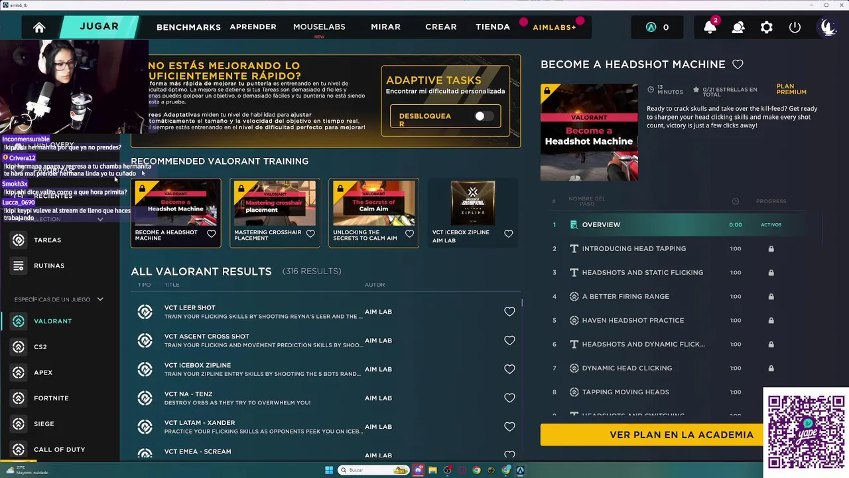
Task: Click the Windows taskbar search box
Action: [x=373, y=470]
